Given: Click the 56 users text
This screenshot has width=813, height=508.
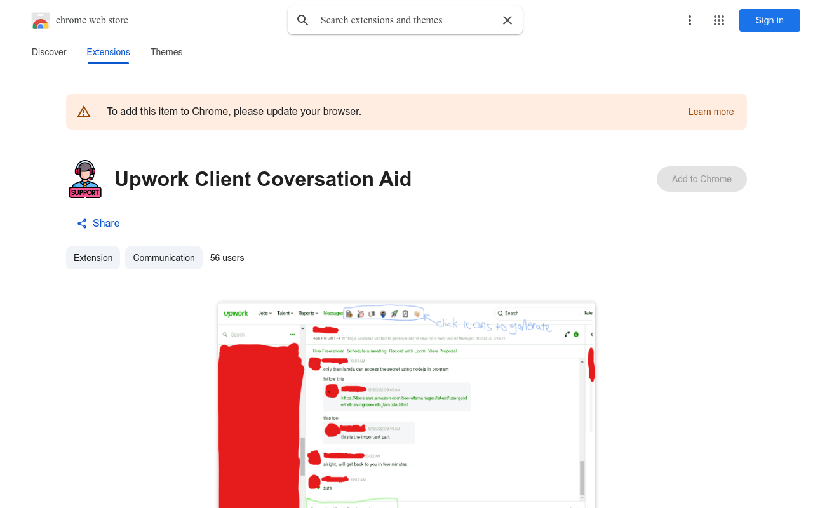Looking at the screenshot, I should (x=227, y=258).
